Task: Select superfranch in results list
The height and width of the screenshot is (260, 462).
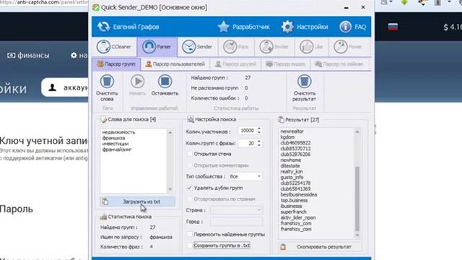Action: (x=293, y=212)
